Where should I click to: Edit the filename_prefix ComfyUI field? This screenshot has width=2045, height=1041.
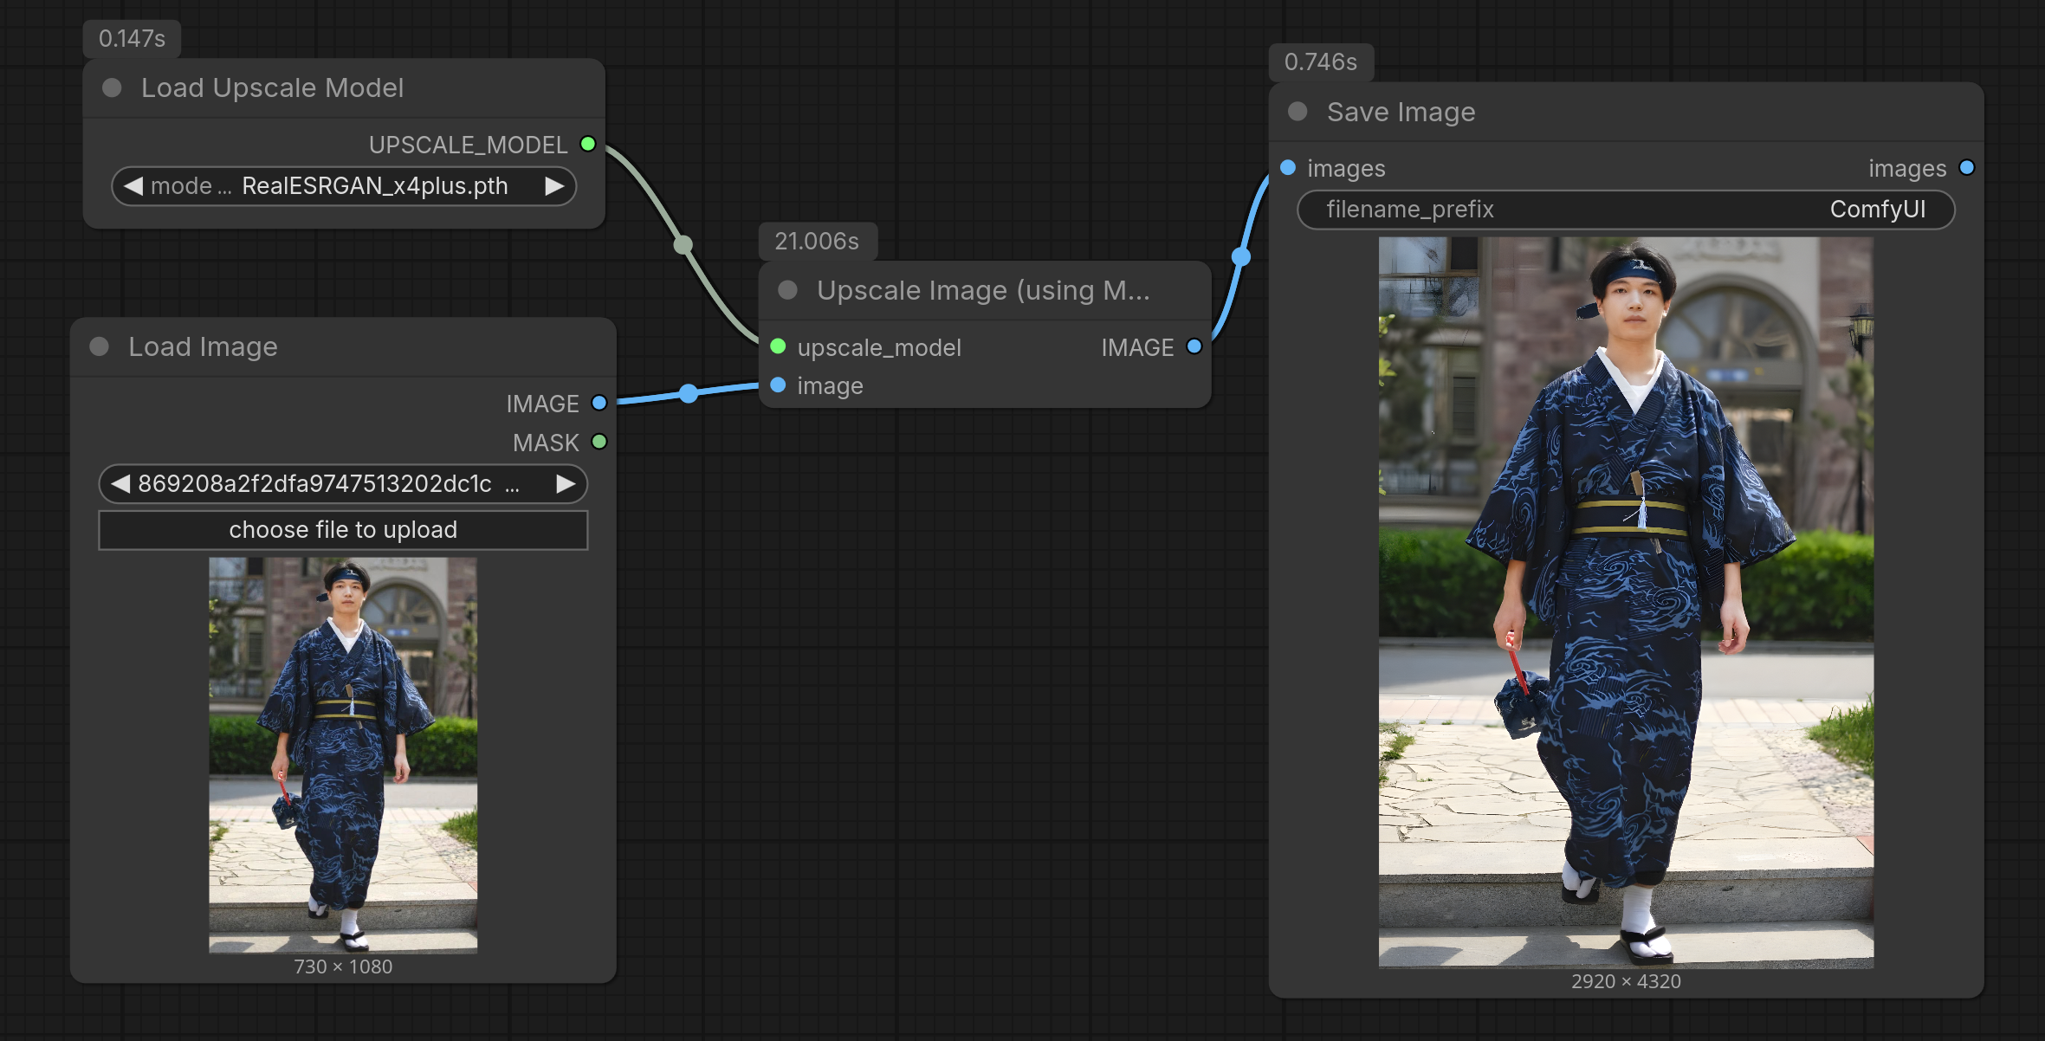[x=1626, y=210]
